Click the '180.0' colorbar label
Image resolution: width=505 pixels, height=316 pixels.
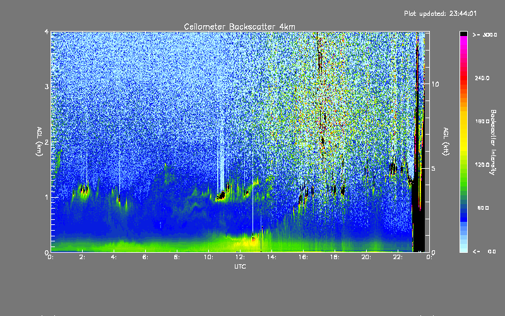pyautogui.click(x=482, y=121)
